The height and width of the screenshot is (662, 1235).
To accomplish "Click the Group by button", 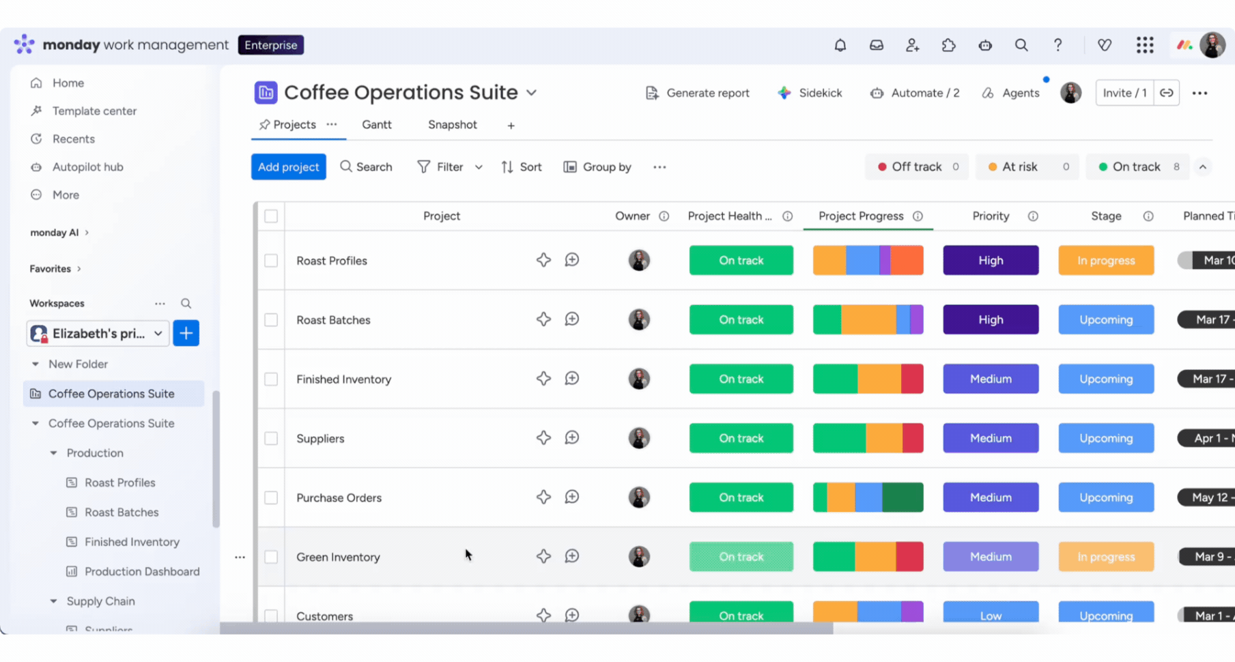I will point(597,167).
